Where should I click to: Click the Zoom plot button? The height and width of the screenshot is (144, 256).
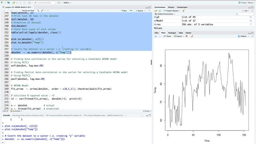(168, 36)
